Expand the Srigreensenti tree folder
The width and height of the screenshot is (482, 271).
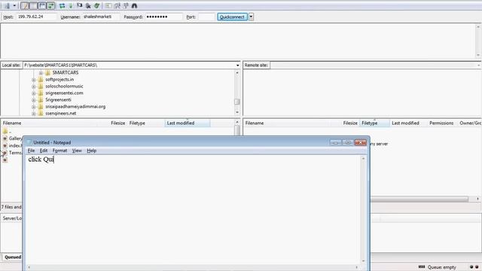point(33,100)
